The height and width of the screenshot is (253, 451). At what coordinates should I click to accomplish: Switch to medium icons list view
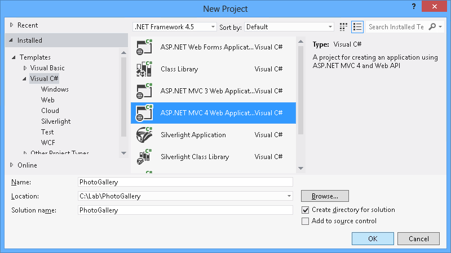(357, 27)
